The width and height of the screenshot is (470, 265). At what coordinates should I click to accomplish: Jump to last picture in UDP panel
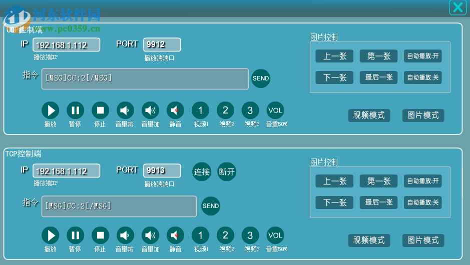[x=378, y=77]
